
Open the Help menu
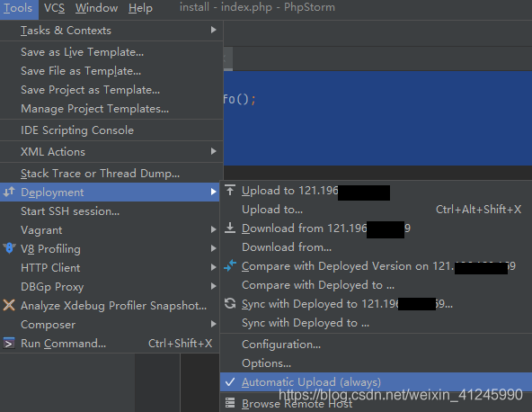(140, 8)
